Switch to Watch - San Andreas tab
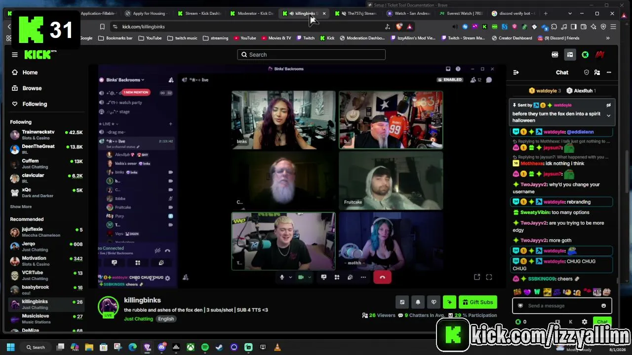The image size is (632, 355). pyautogui.click(x=410, y=13)
